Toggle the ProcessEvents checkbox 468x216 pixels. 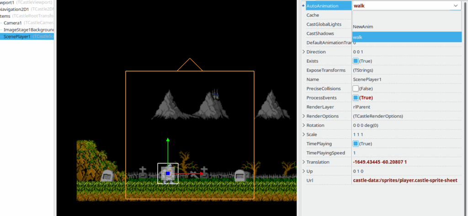356,97
